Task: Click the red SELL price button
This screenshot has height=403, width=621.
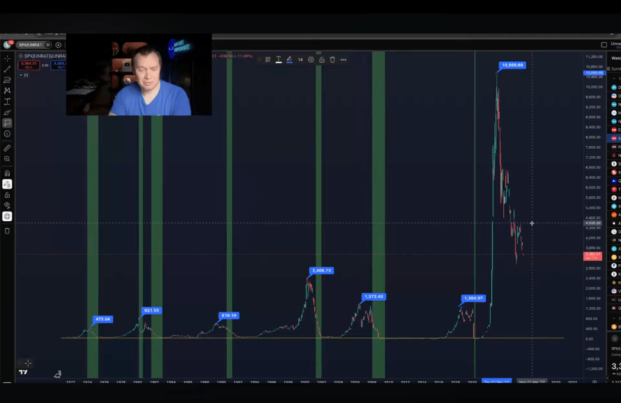Action: [x=29, y=65]
